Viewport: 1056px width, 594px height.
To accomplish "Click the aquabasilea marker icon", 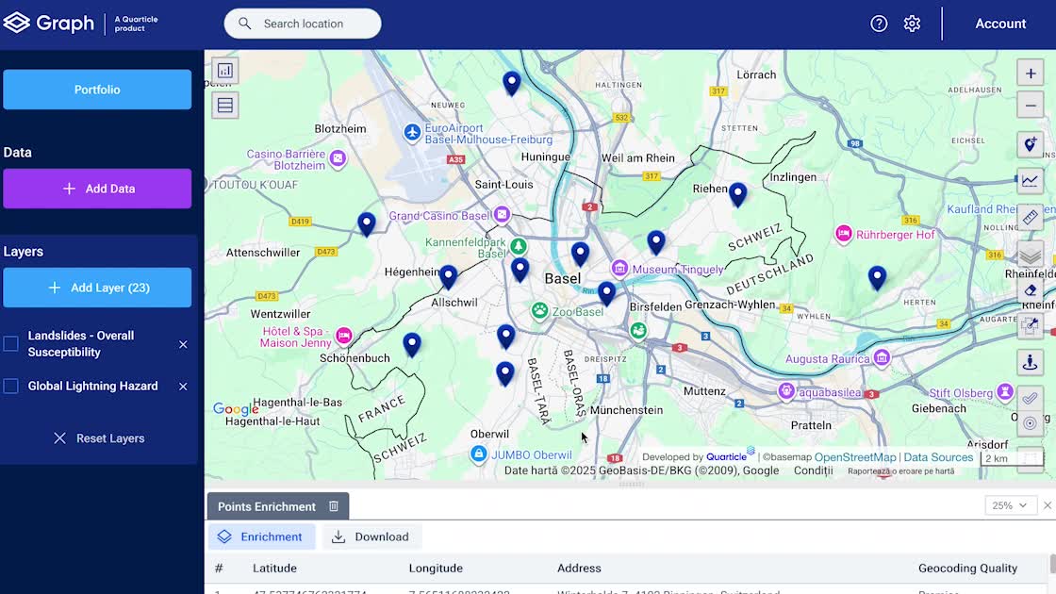I will coord(786,390).
